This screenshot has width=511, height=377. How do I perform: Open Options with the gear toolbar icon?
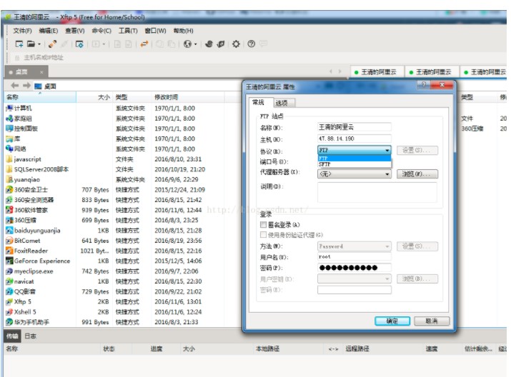236,44
